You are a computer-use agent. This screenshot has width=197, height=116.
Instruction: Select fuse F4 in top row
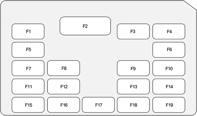click(x=169, y=31)
